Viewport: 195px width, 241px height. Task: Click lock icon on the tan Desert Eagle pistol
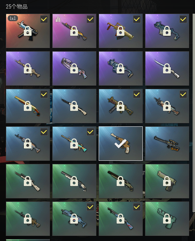point(167,181)
